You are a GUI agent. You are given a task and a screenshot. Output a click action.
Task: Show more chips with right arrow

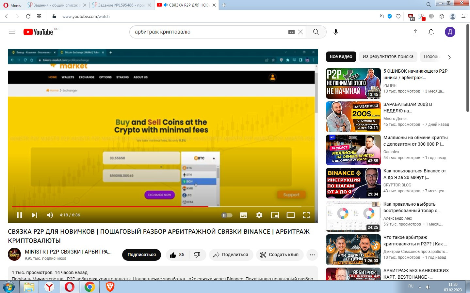coord(449,57)
